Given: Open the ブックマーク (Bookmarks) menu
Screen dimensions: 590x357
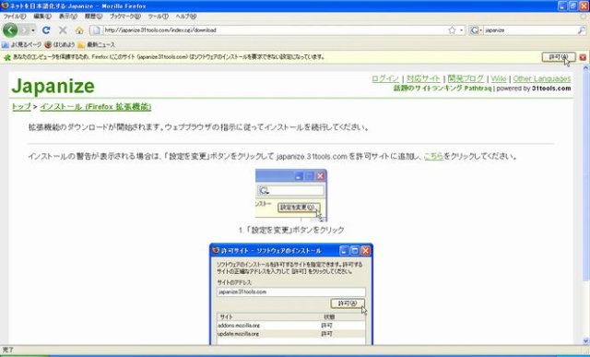Looking at the screenshot, I should [x=125, y=17].
